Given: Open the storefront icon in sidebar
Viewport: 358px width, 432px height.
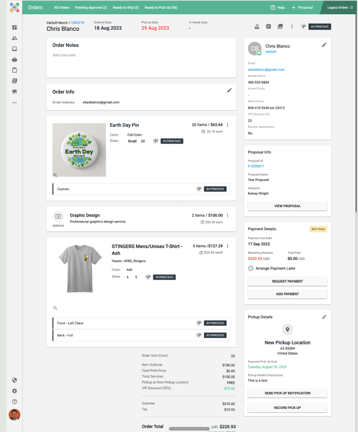Looking at the screenshot, I should (15, 91).
